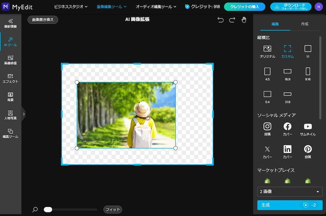This screenshot has height=216, width=326.
Task: Activate the hand pan tool
Action: tap(244, 19)
